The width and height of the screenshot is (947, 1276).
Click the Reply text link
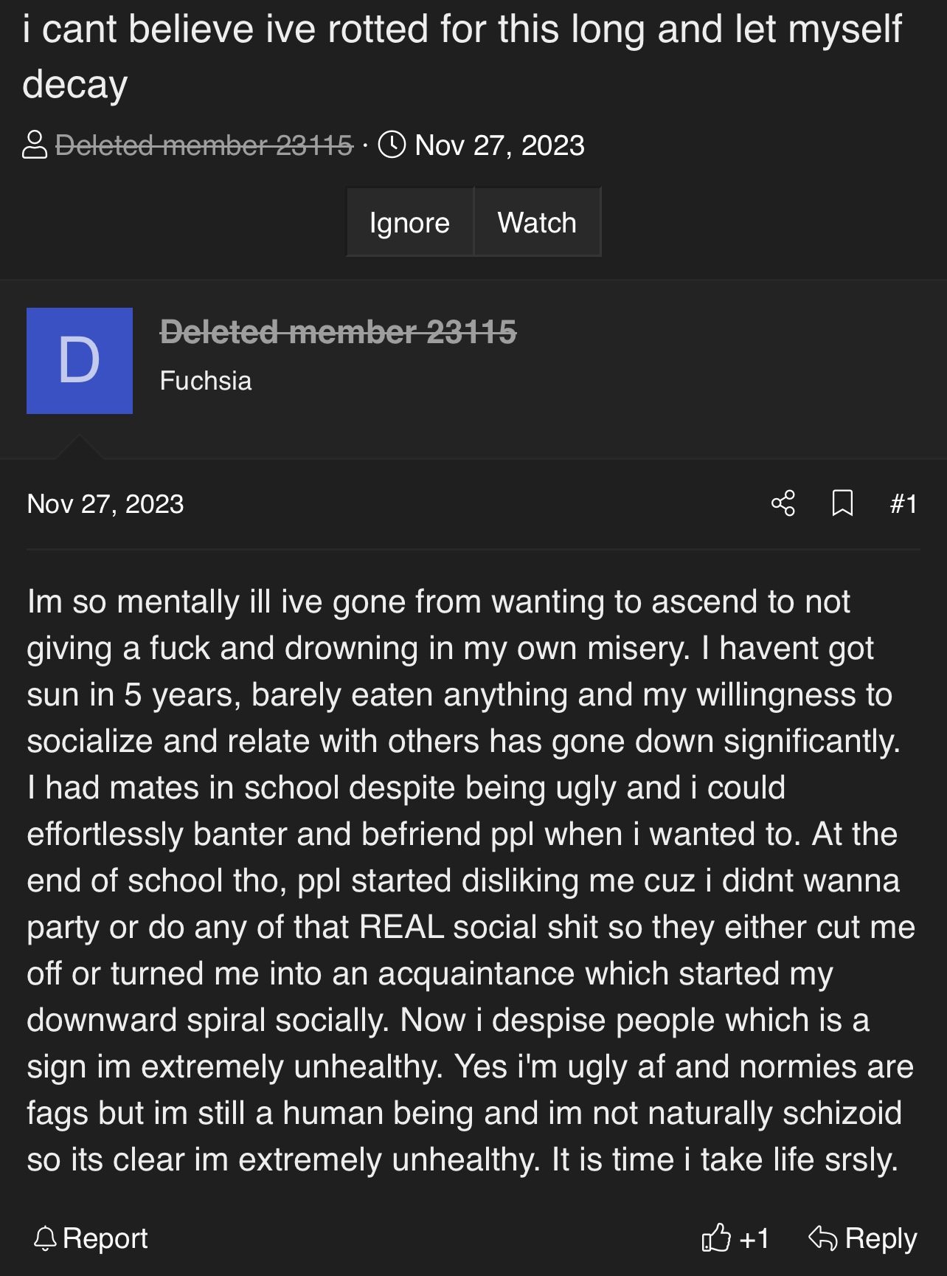(881, 1238)
